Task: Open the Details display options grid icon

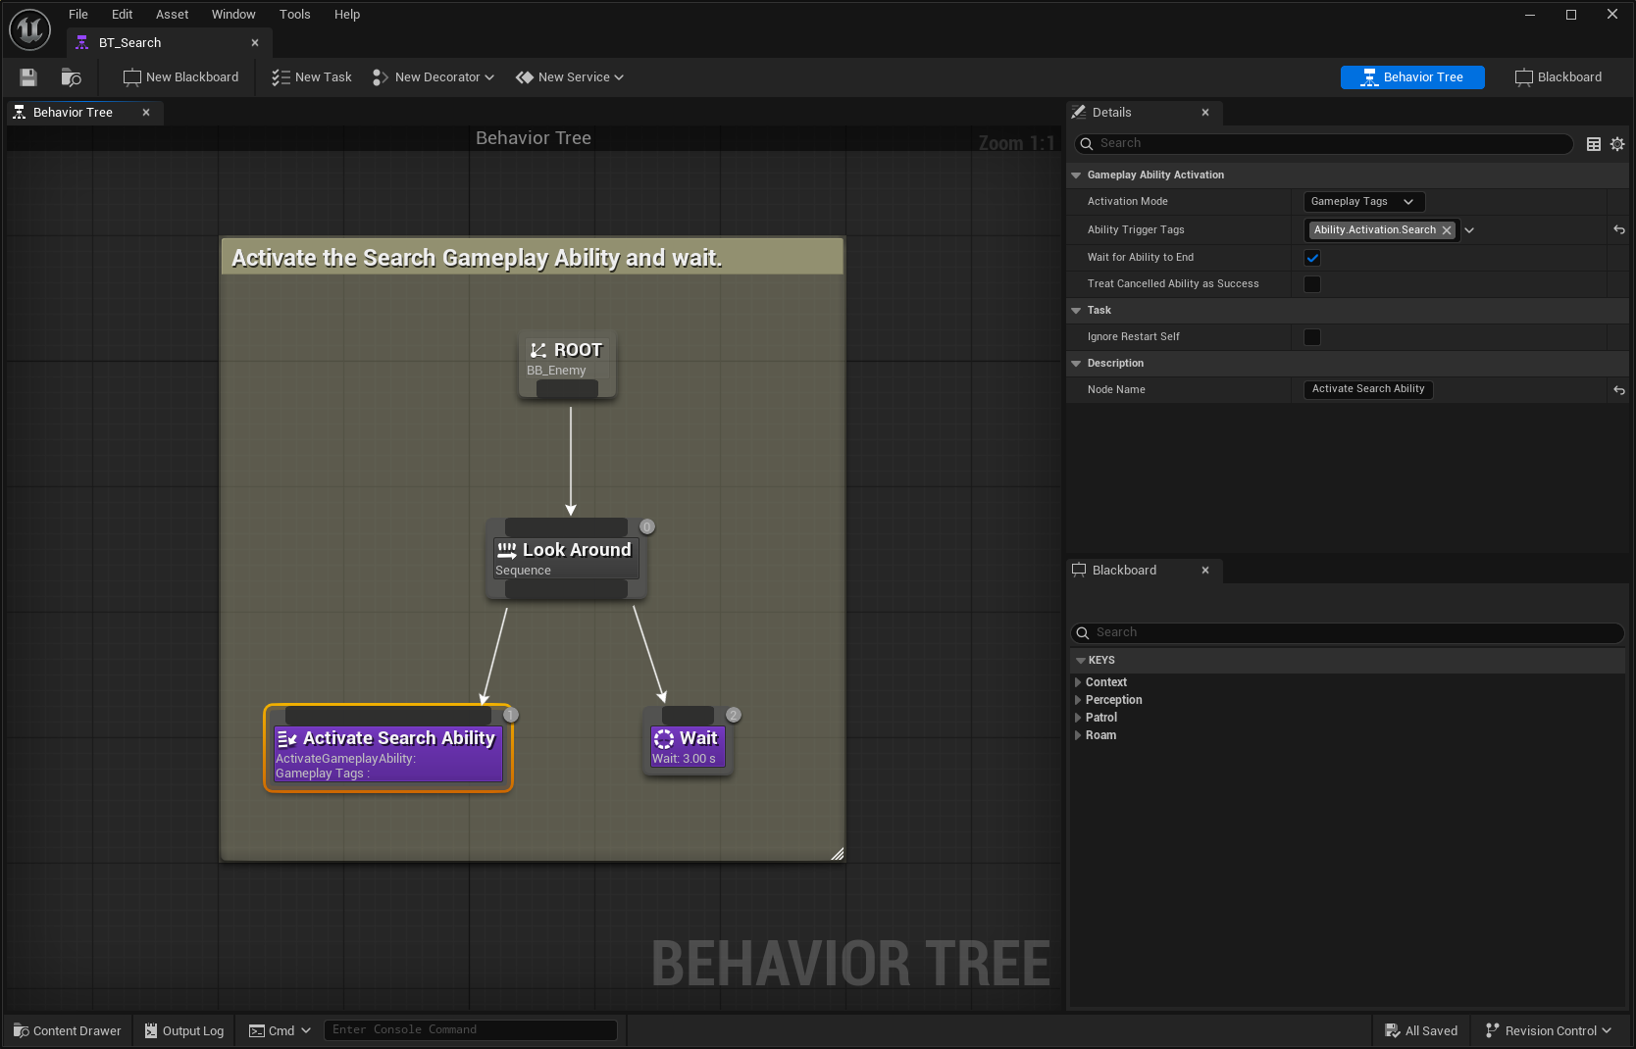Action: [x=1593, y=143]
